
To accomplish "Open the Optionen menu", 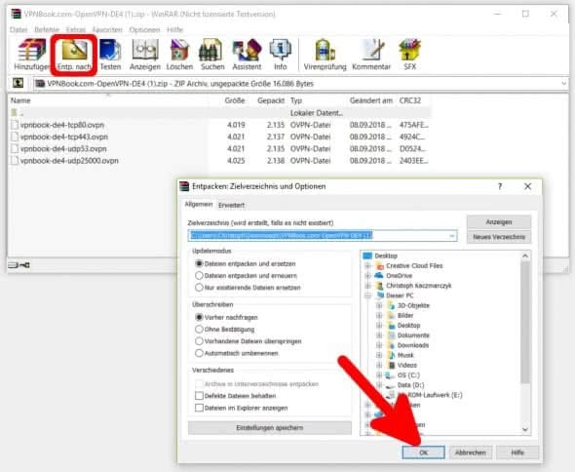I will (x=144, y=29).
